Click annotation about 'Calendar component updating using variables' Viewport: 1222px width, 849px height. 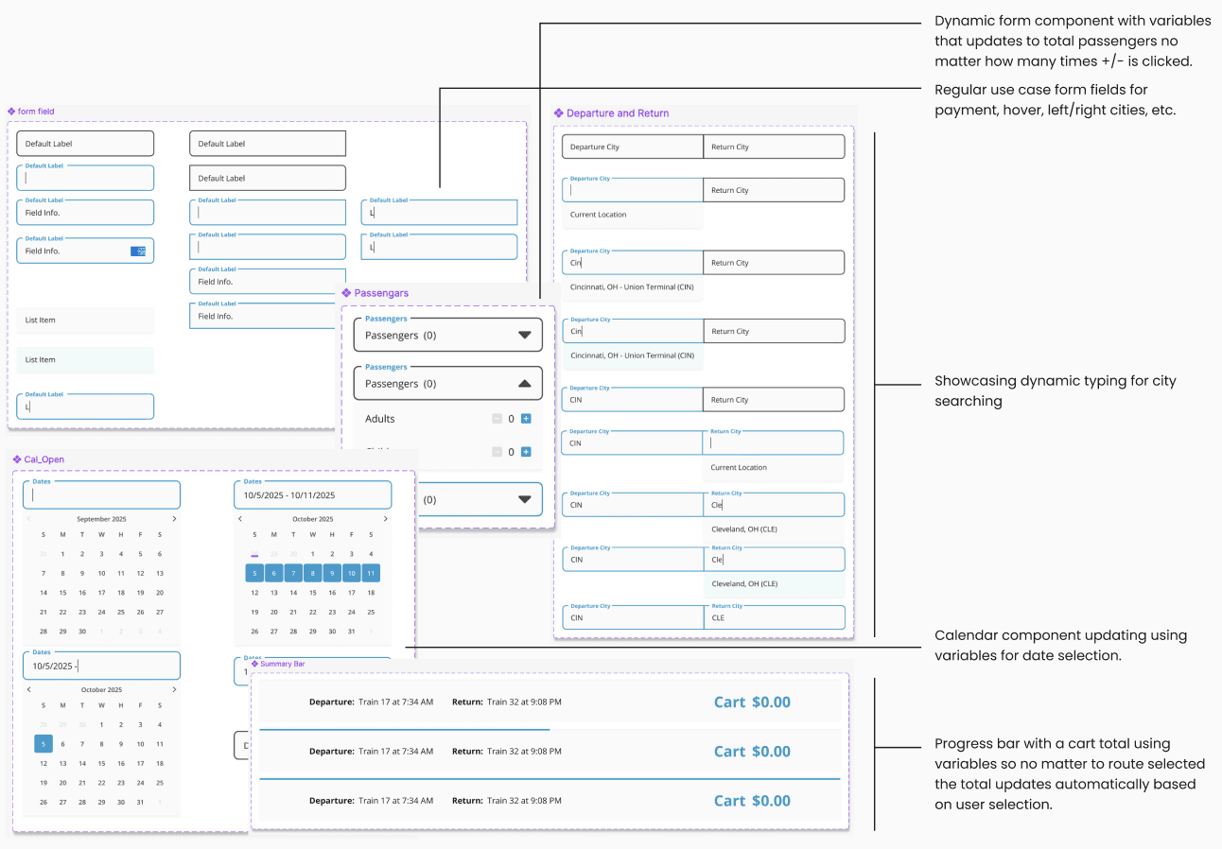pyautogui.click(x=1060, y=646)
